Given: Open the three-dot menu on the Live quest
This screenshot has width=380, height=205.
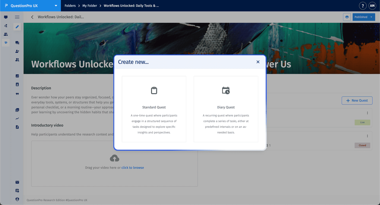Looking at the screenshot, I should click(367, 113).
